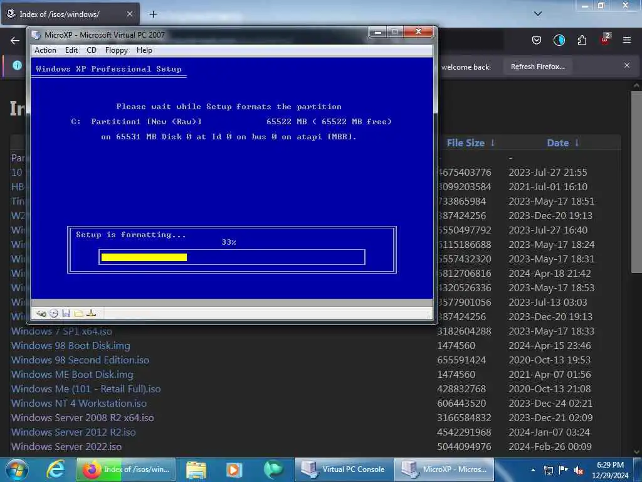Open the CD menu in Virtual PC

click(92, 50)
